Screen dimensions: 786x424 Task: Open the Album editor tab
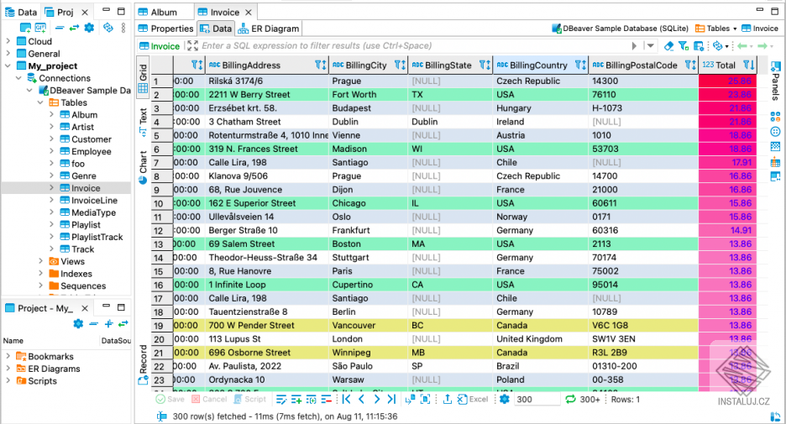(163, 13)
